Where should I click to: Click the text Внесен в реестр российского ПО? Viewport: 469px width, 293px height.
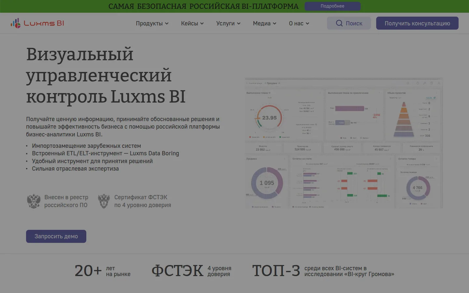coord(66,201)
